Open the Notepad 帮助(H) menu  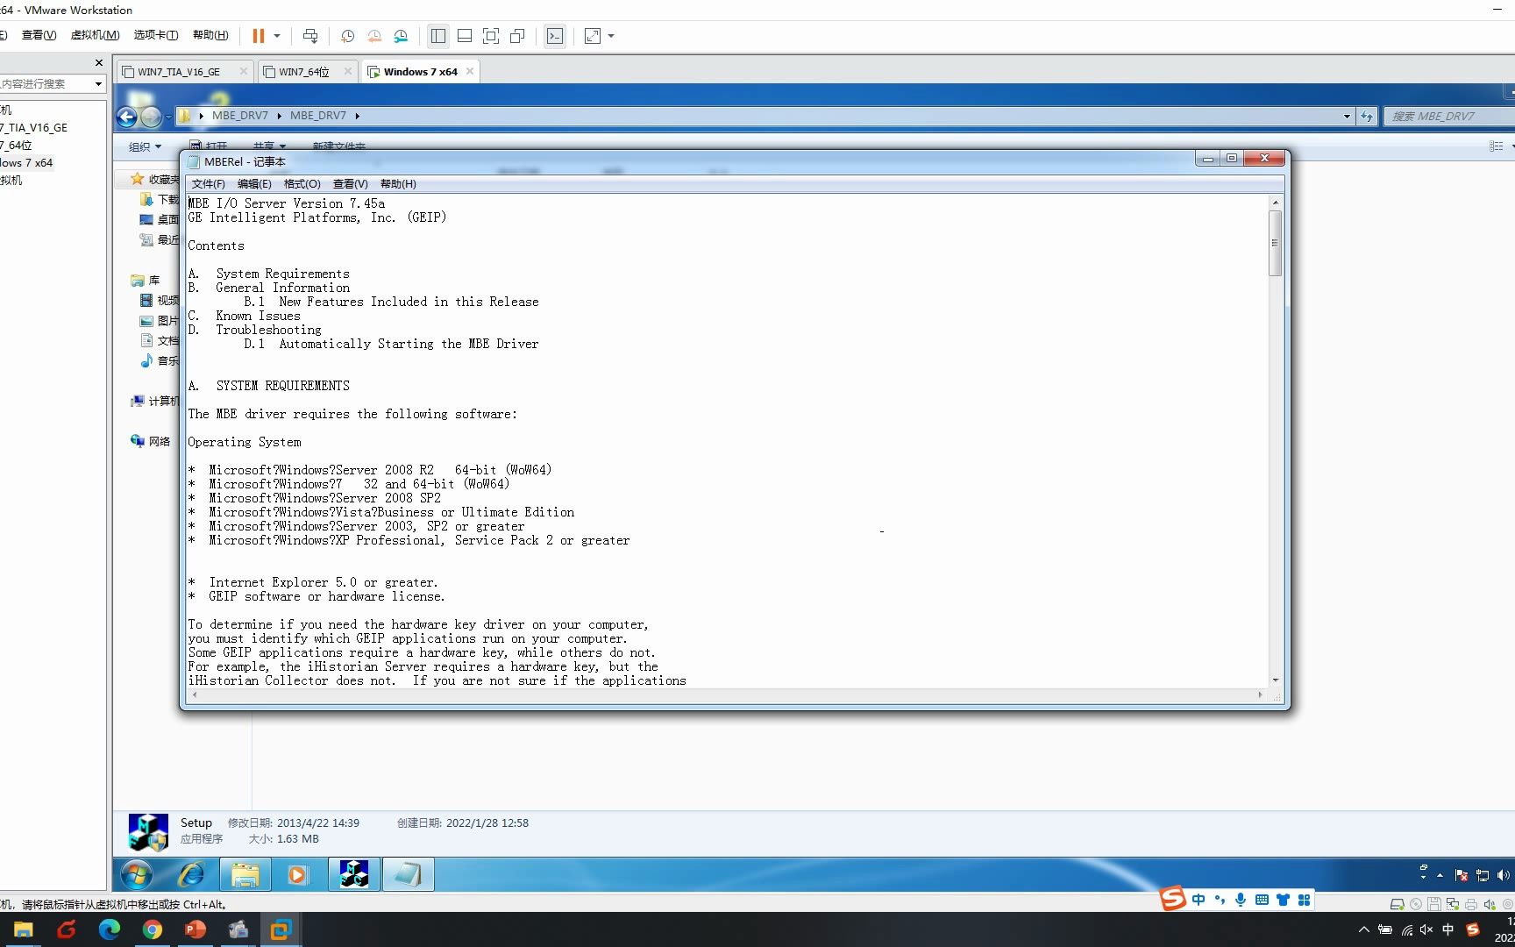coord(398,184)
